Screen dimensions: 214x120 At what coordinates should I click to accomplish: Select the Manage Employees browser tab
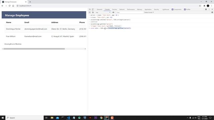14,2
